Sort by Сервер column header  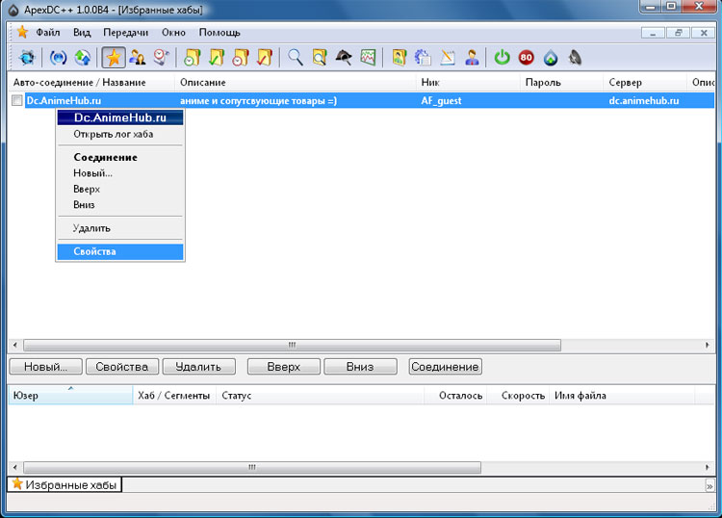tap(645, 83)
